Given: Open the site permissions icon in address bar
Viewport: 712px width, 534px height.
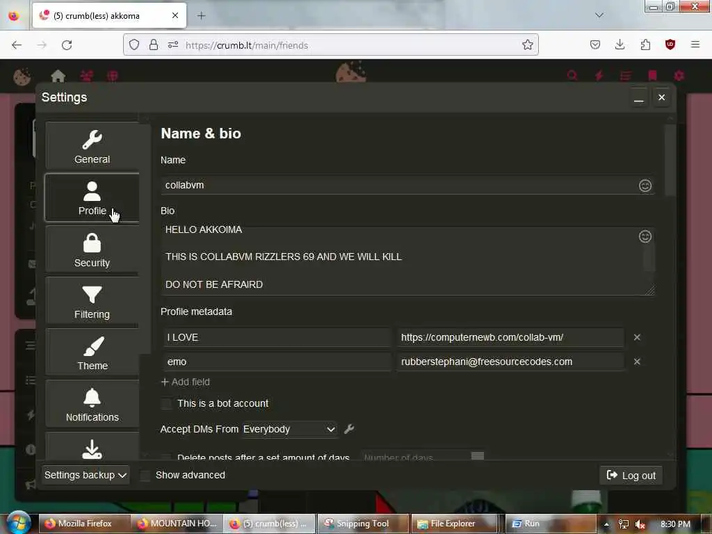Looking at the screenshot, I should tap(173, 45).
